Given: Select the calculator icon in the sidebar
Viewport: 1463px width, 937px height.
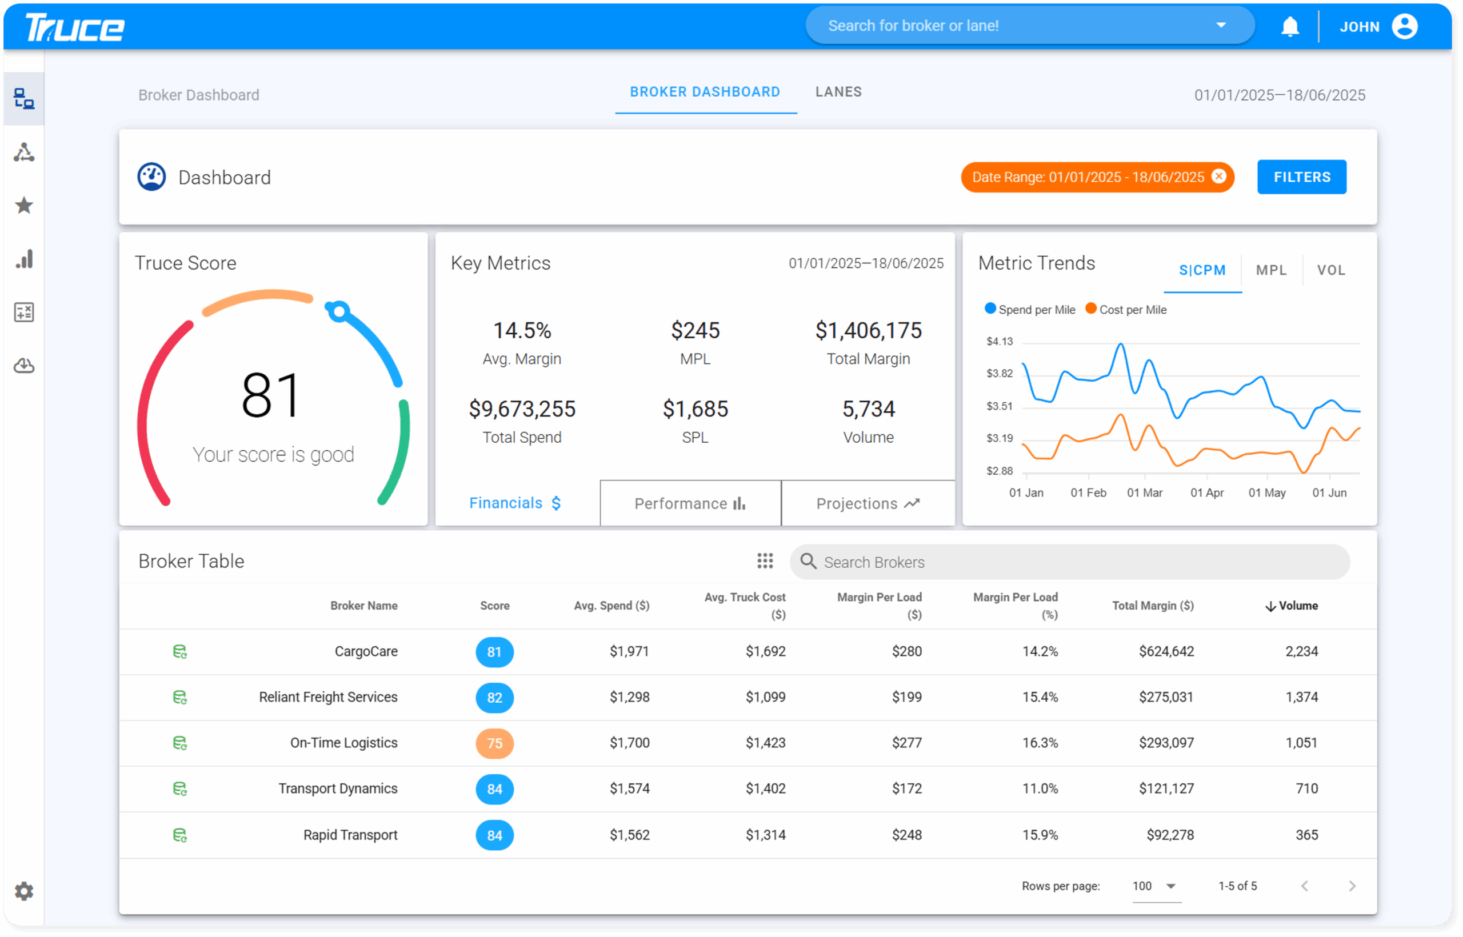Looking at the screenshot, I should tap(24, 312).
